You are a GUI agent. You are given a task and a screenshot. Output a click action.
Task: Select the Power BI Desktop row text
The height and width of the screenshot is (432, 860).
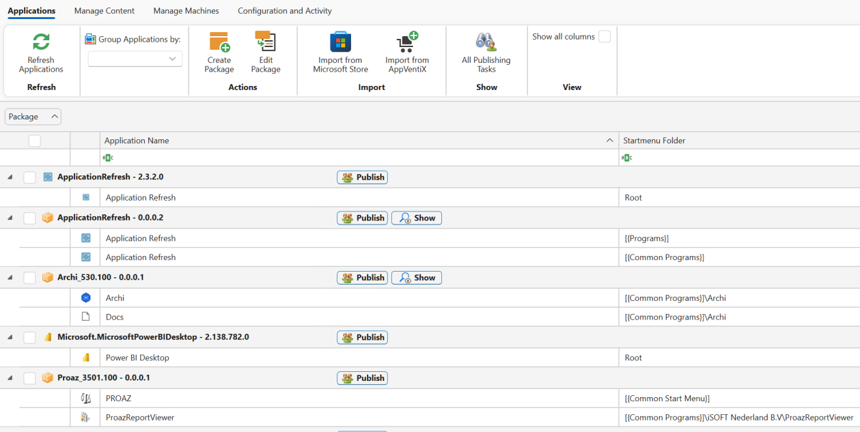point(137,358)
